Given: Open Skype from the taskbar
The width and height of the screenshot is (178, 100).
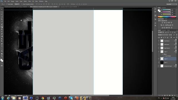Looking at the screenshot, I should tap(71, 98).
